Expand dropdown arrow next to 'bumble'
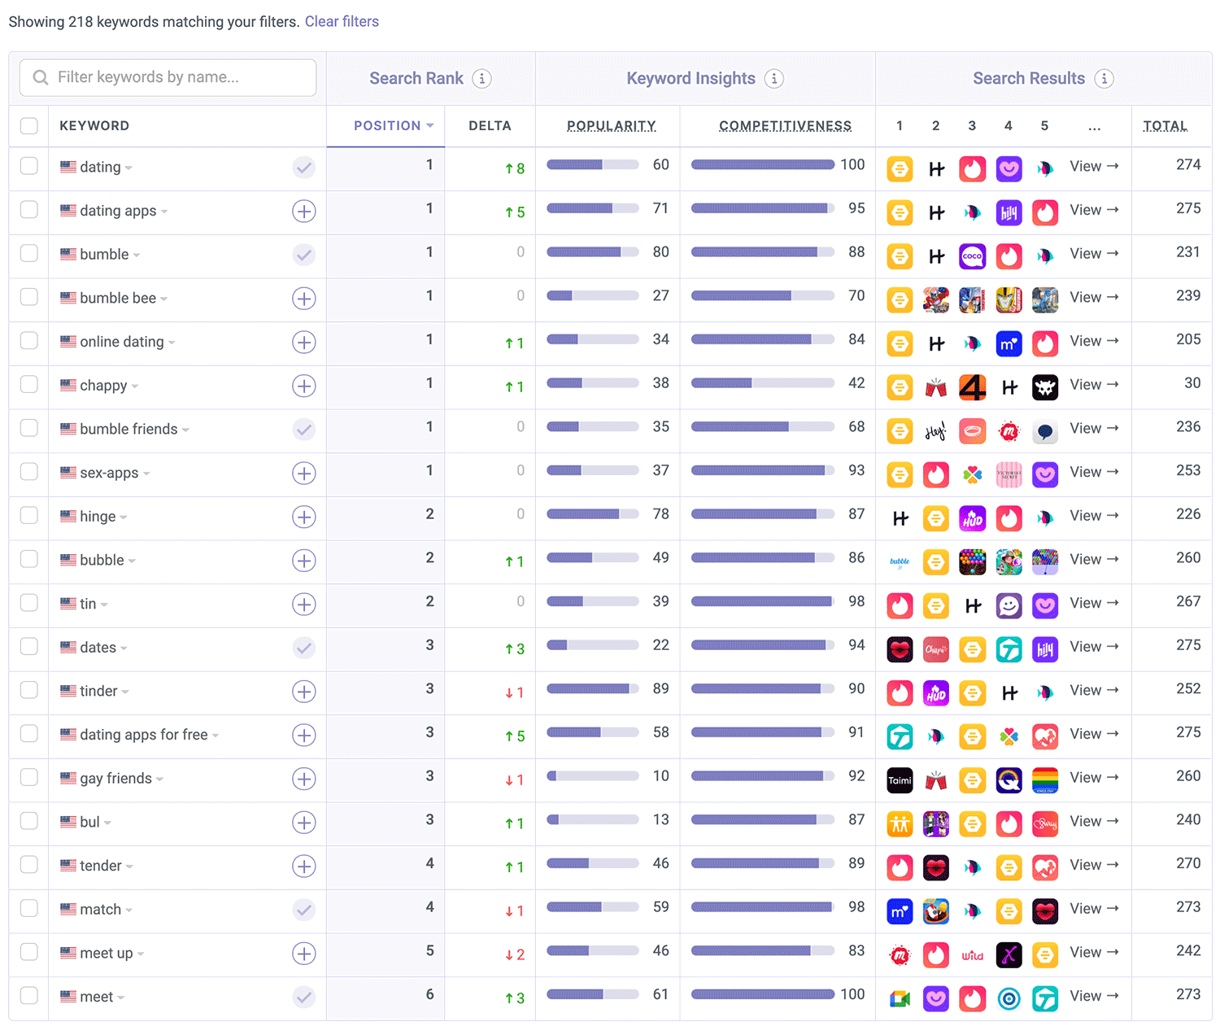Image resolution: width=1220 pixels, height=1026 pixels. click(137, 255)
